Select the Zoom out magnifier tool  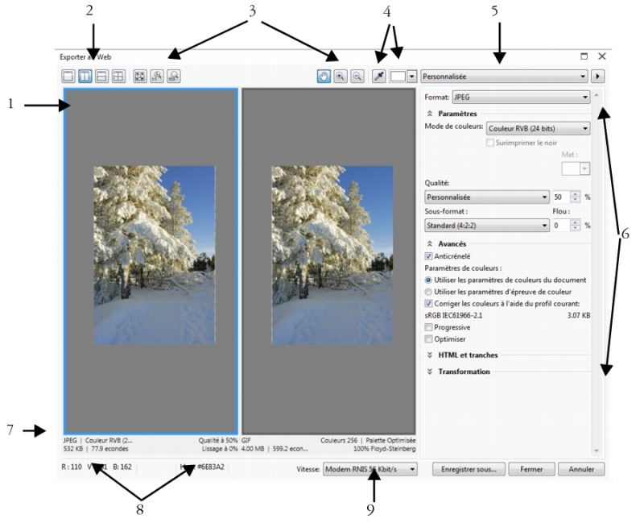357,76
